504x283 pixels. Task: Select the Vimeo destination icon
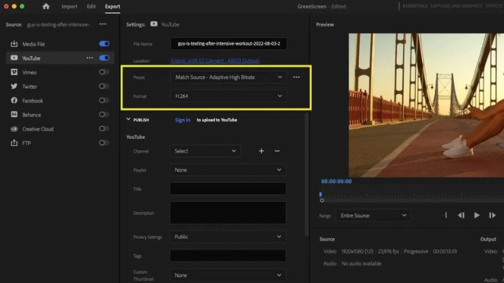pyautogui.click(x=14, y=72)
